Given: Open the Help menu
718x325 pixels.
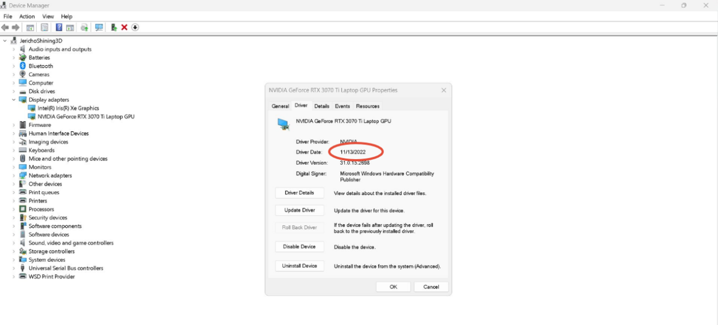Looking at the screenshot, I should [67, 16].
